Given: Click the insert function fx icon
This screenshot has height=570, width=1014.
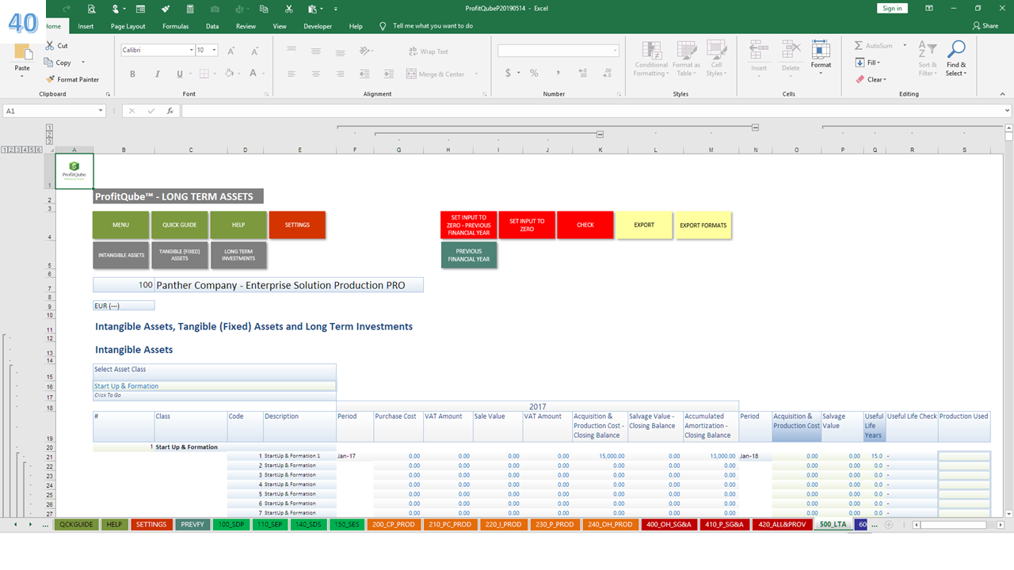Looking at the screenshot, I should point(170,111).
